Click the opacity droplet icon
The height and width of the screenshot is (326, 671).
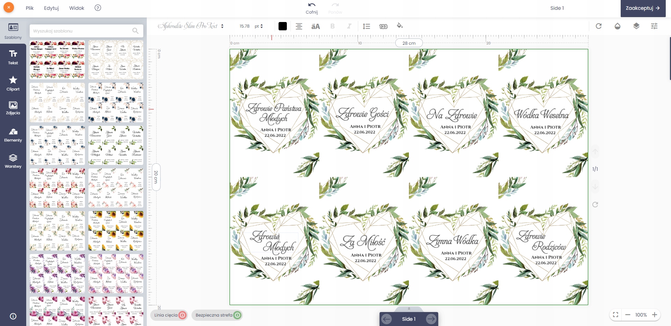tap(618, 26)
